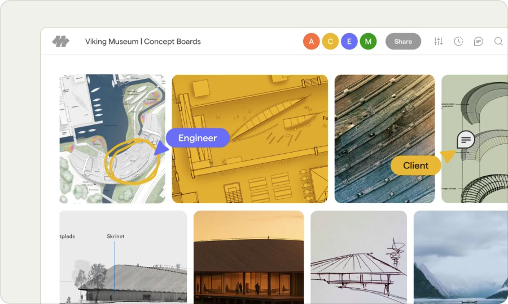
Task: Select avatar C collaborator
Action: tap(330, 41)
